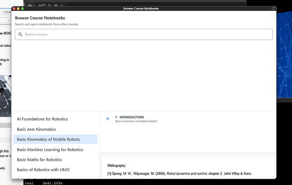Click the circular icon at title bar right
The width and height of the screenshot is (292, 185).
coord(273,8)
